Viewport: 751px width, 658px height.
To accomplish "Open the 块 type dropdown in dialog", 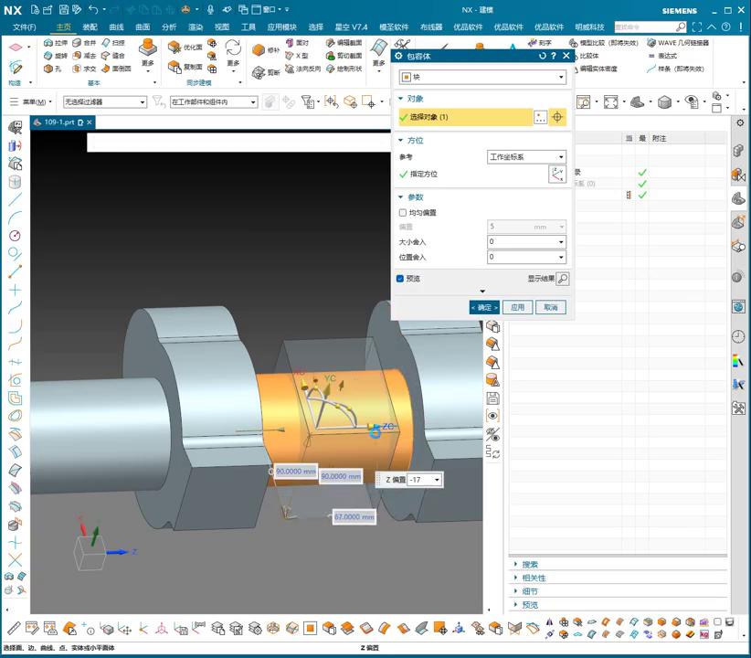I will click(482, 78).
